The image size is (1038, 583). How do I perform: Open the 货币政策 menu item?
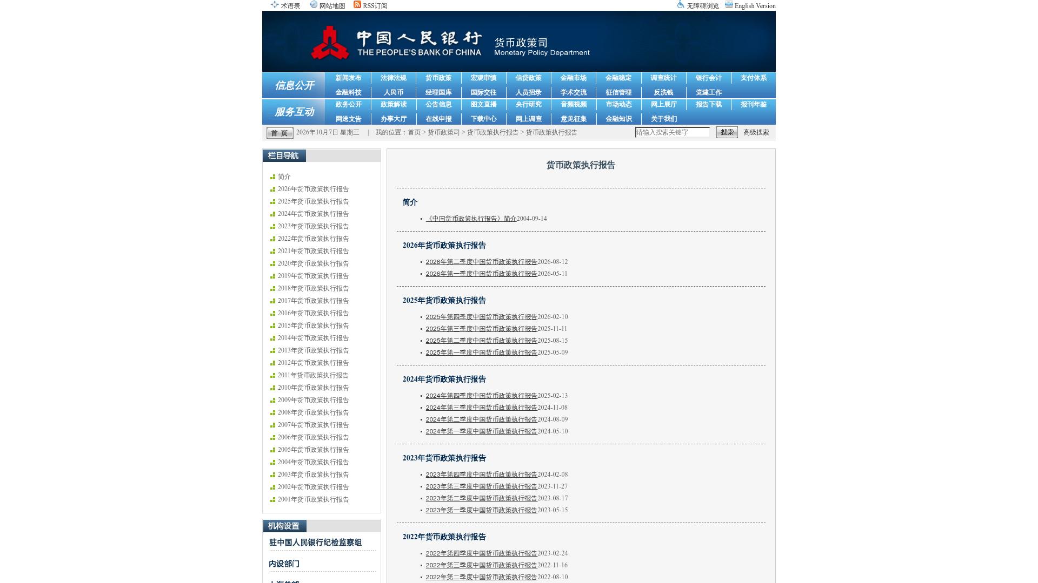click(x=438, y=78)
